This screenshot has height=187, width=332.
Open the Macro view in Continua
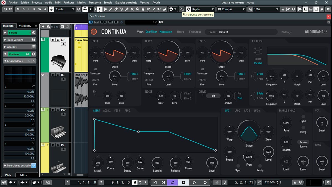click(180, 32)
